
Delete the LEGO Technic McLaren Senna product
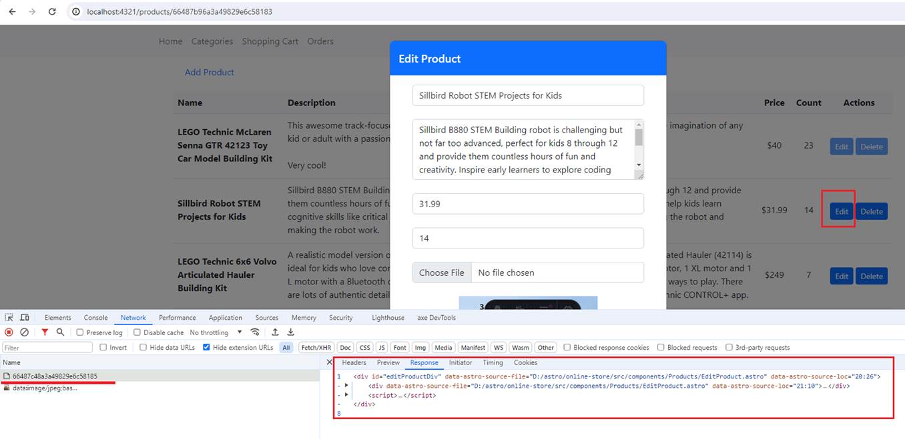[x=871, y=147]
